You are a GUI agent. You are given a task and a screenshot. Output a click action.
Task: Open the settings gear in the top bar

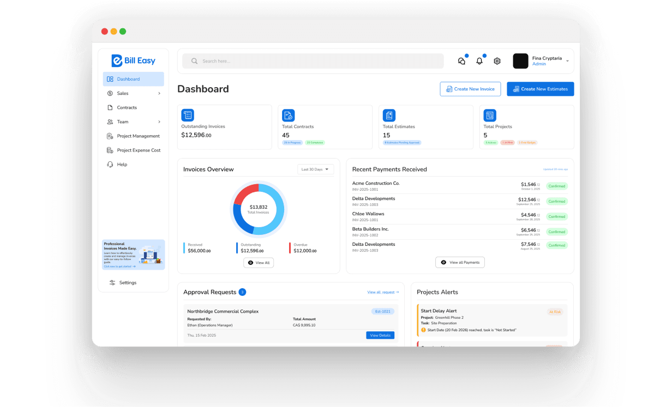pos(497,61)
